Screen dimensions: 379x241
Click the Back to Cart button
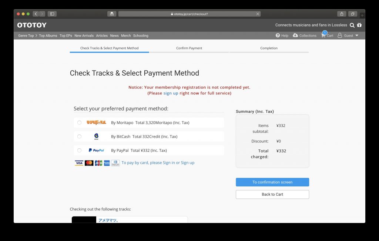point(272,194)
